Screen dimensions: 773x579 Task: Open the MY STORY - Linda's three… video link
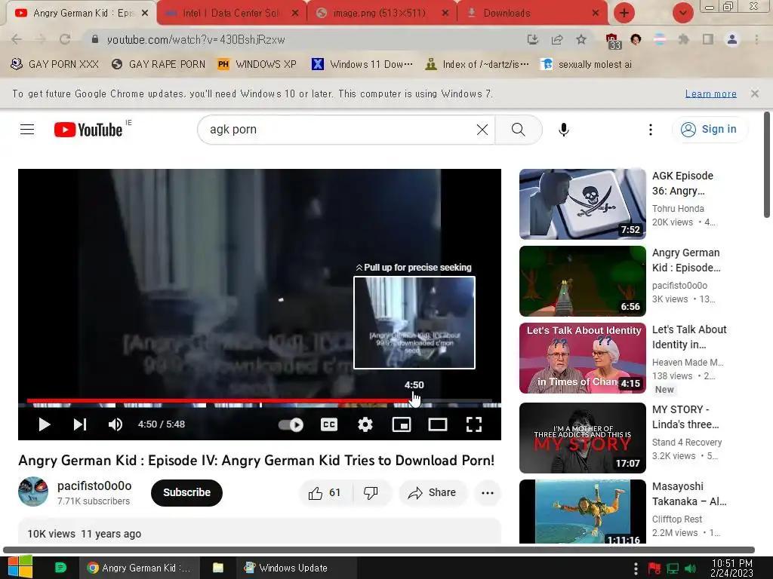point(685,417)
